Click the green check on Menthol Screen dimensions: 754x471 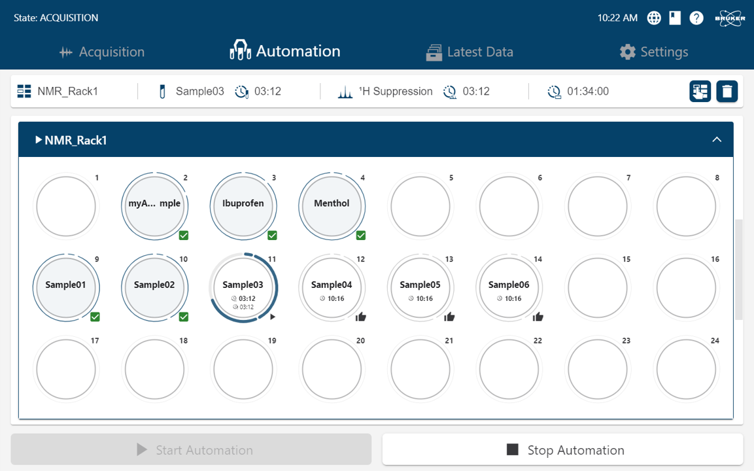pyautogui.click(x=360, y=235)
